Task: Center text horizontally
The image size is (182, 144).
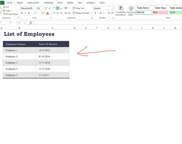Action: (x=57, y=13)
